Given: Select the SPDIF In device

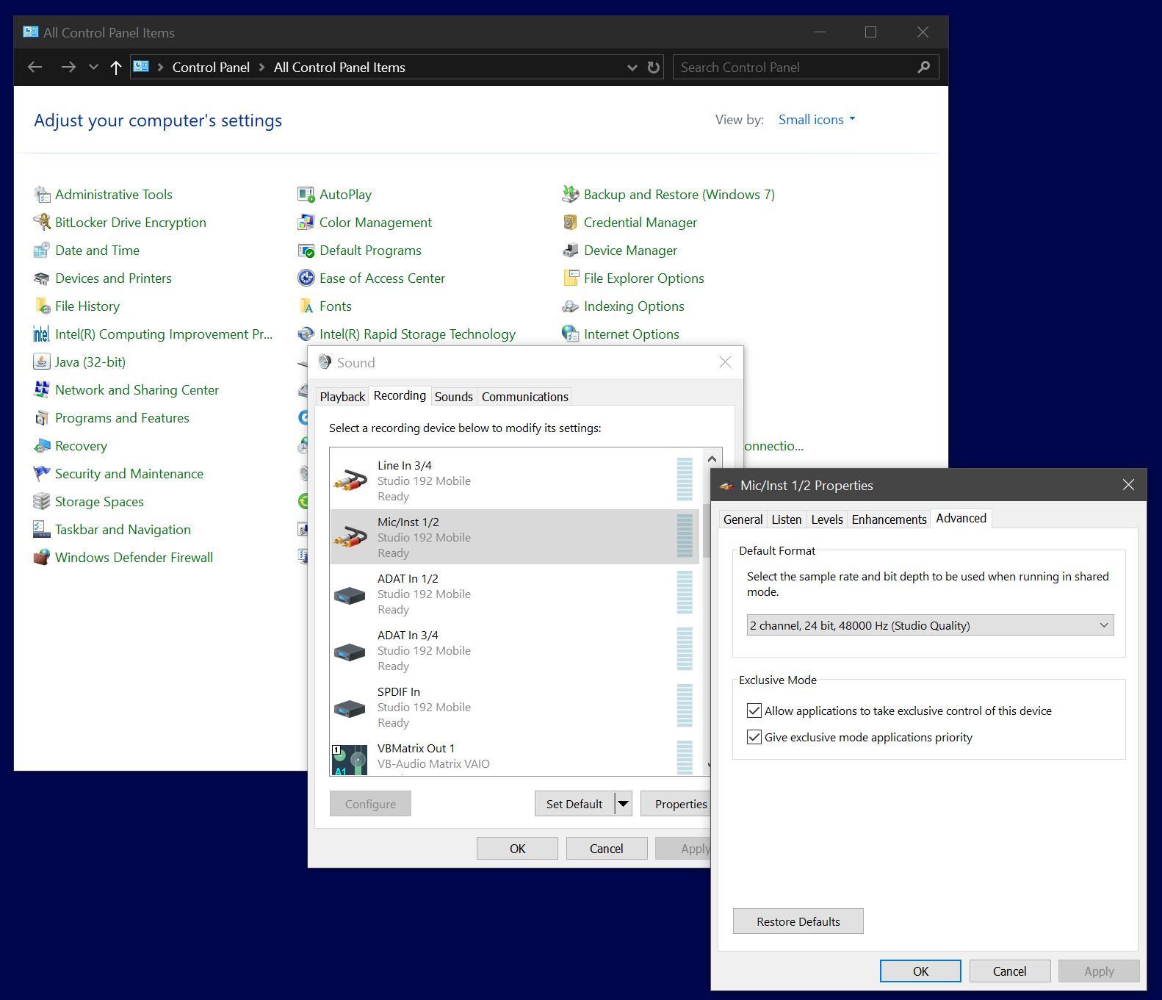Looking at the screenshot, I should pyautogui.click(x=514, y=707).
